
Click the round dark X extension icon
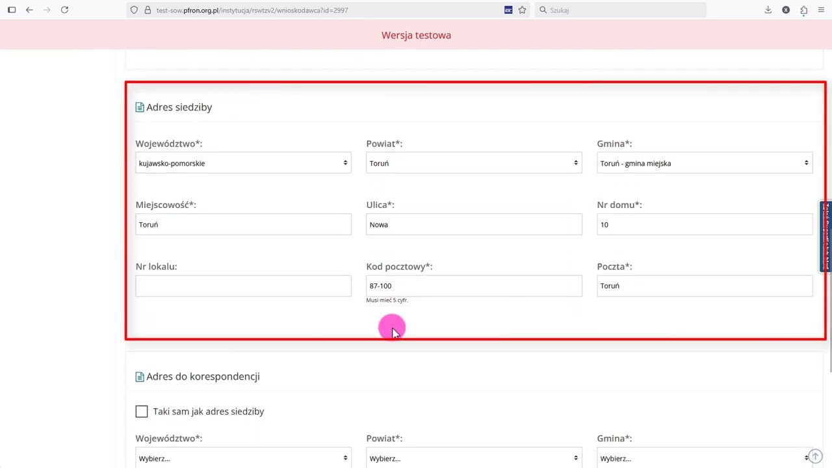(786, 10)
